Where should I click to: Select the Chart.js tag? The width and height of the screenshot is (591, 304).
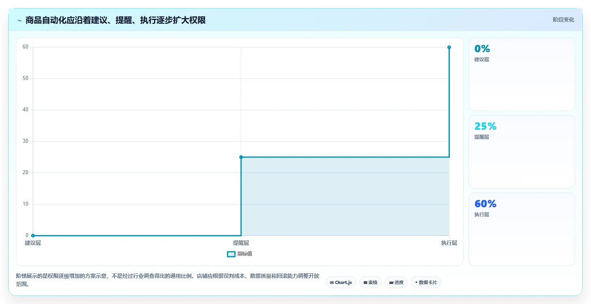341,282
